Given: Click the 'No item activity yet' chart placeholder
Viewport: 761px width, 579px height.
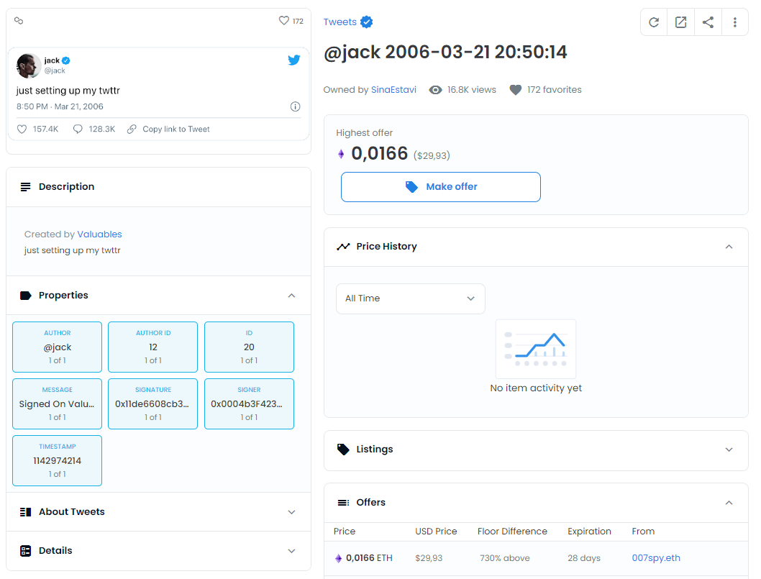Looking at the screenshot, I should (536, 356).
